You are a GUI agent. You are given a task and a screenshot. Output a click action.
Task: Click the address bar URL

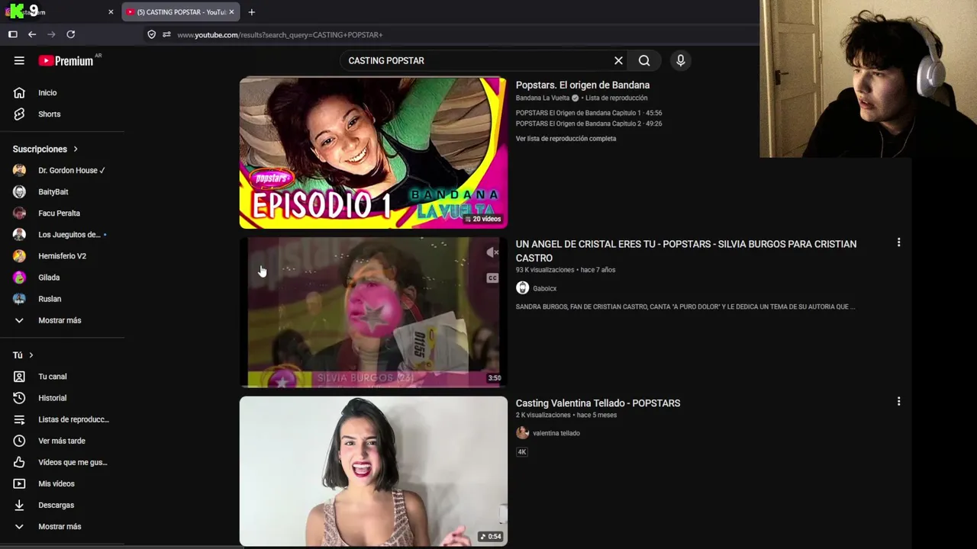(280, 34)
